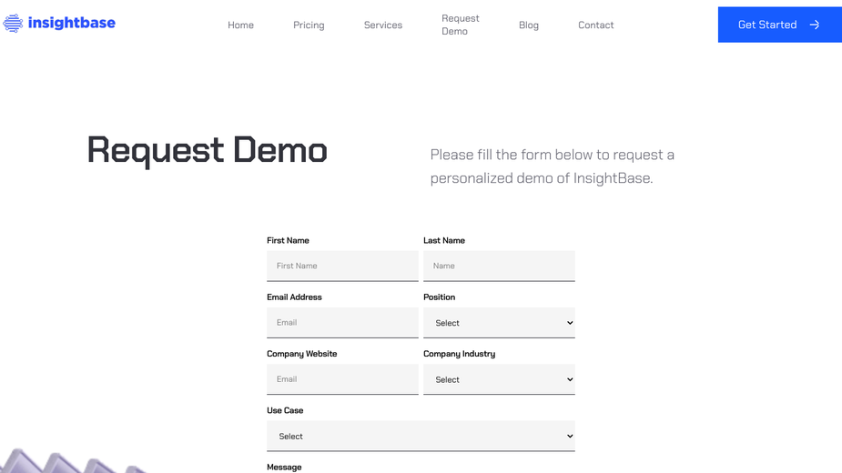Visit the Contact page link
This screenshot has height=473, width=842.
point(595,25)
